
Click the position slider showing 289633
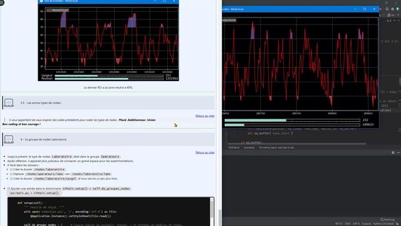click(x=292, y=125)
